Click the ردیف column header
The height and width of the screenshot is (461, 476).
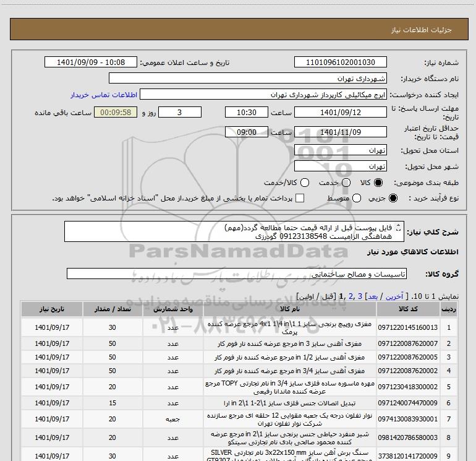tap(449, 309)
